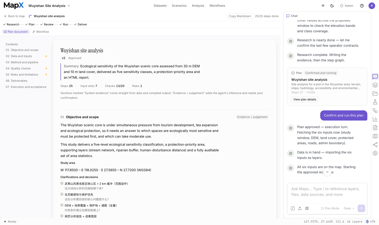Click the Admin button
The image size is (379, 225).
[347, 6]
